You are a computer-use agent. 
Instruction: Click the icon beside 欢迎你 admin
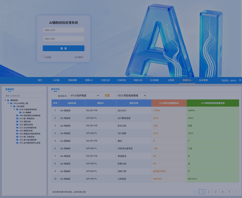240,80
